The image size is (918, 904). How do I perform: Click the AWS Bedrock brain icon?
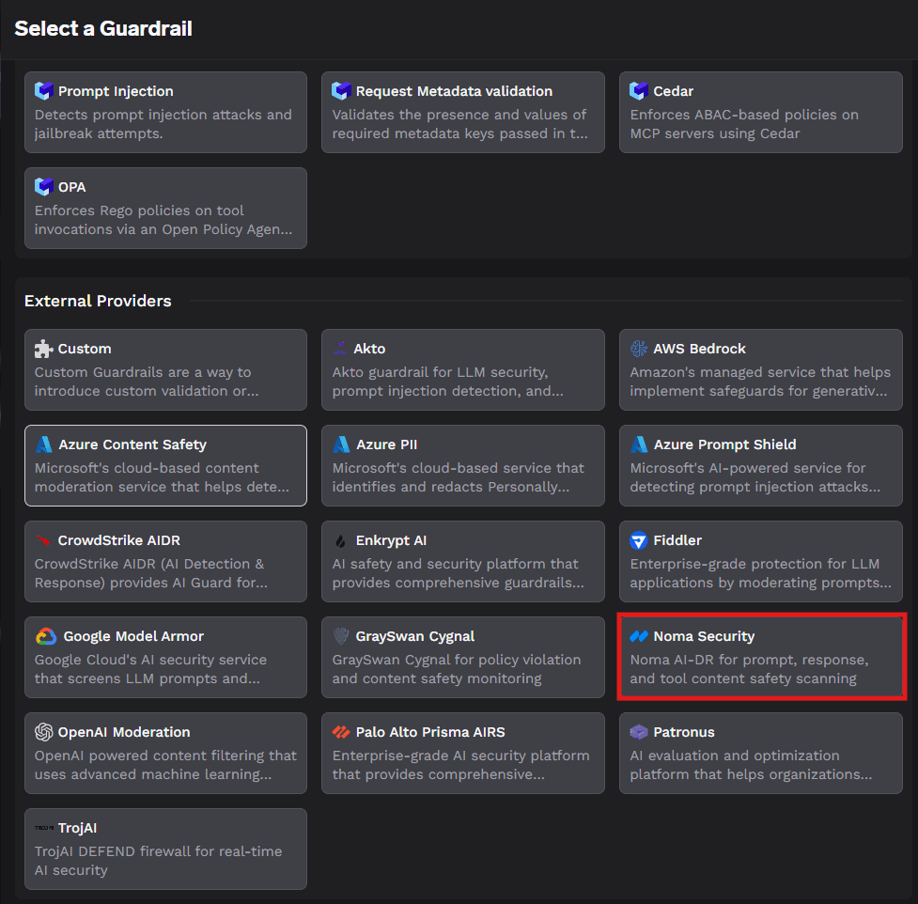pyautogui.click(x=639, y=349)
